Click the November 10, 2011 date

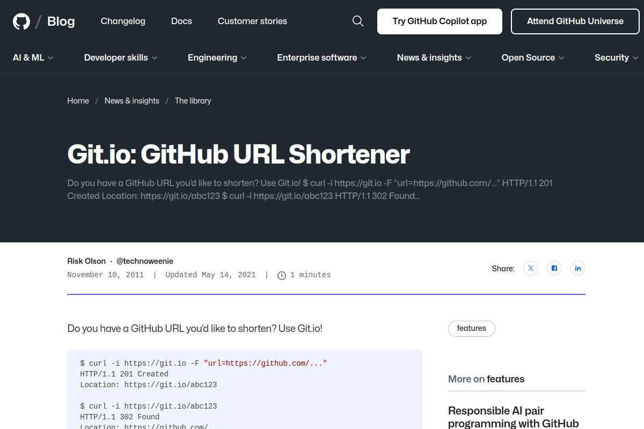(x=106, y=275)
